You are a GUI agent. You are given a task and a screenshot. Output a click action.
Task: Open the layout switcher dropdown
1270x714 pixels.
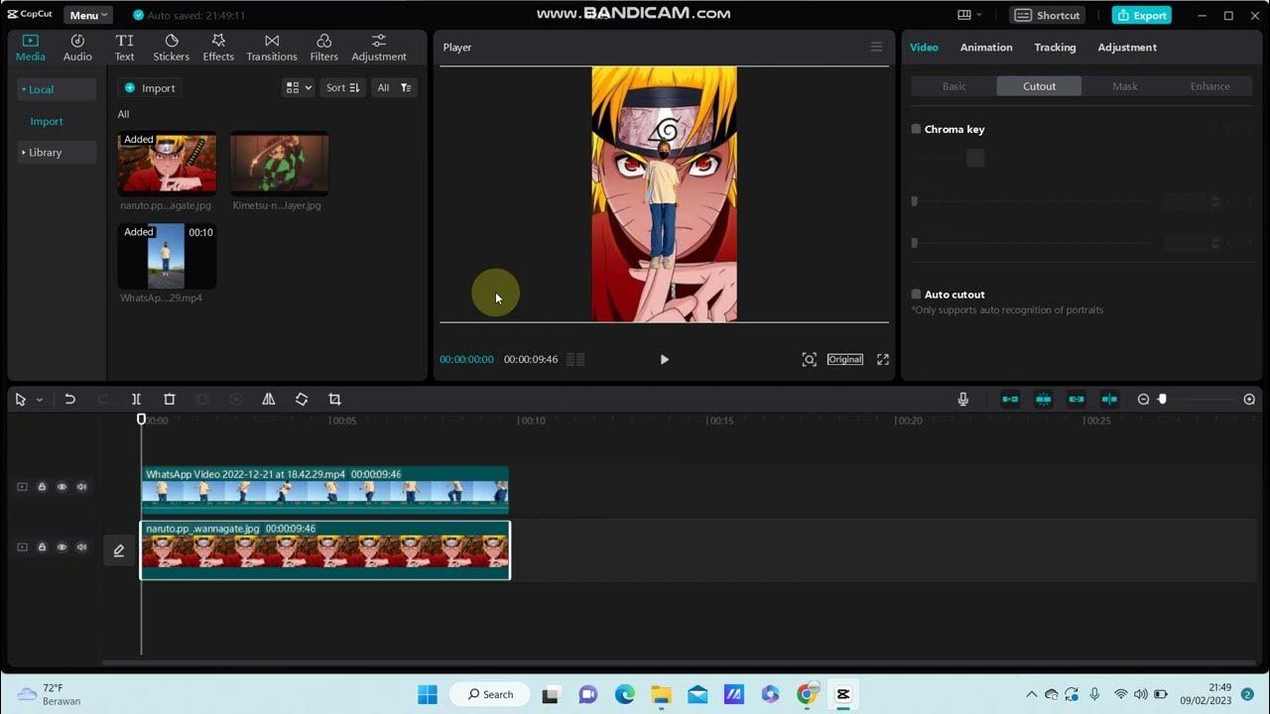coord(969,15)
